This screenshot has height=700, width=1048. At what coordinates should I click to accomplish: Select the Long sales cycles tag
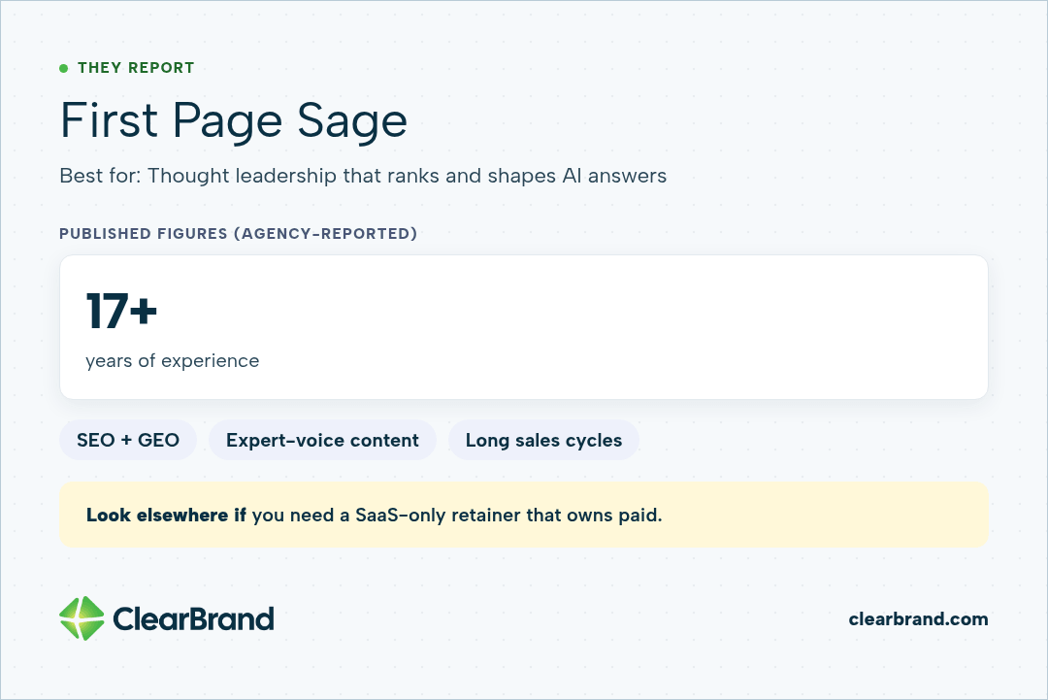coord(543,440)
